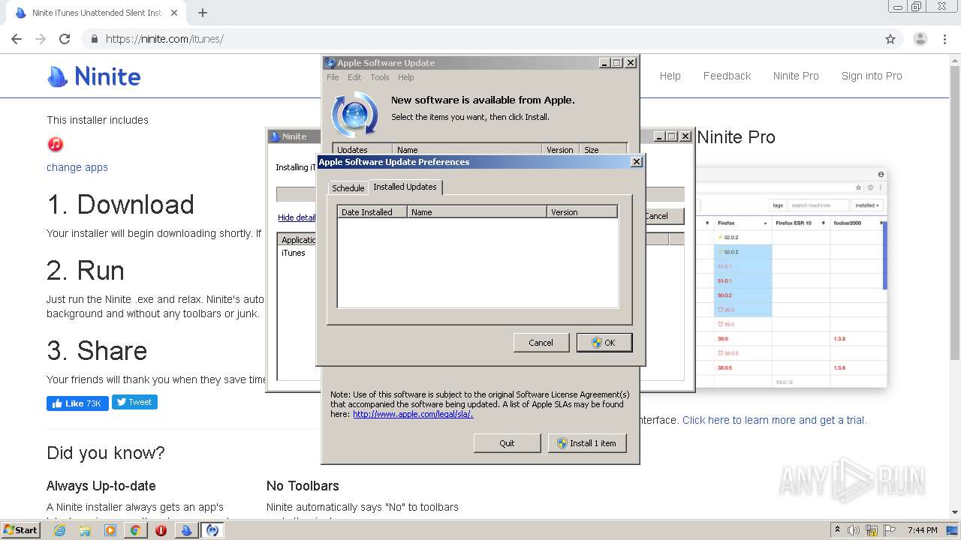This screenshot has width=961, height=540.
Task: Open the Feedback link
Action: [x=727, y=76]
